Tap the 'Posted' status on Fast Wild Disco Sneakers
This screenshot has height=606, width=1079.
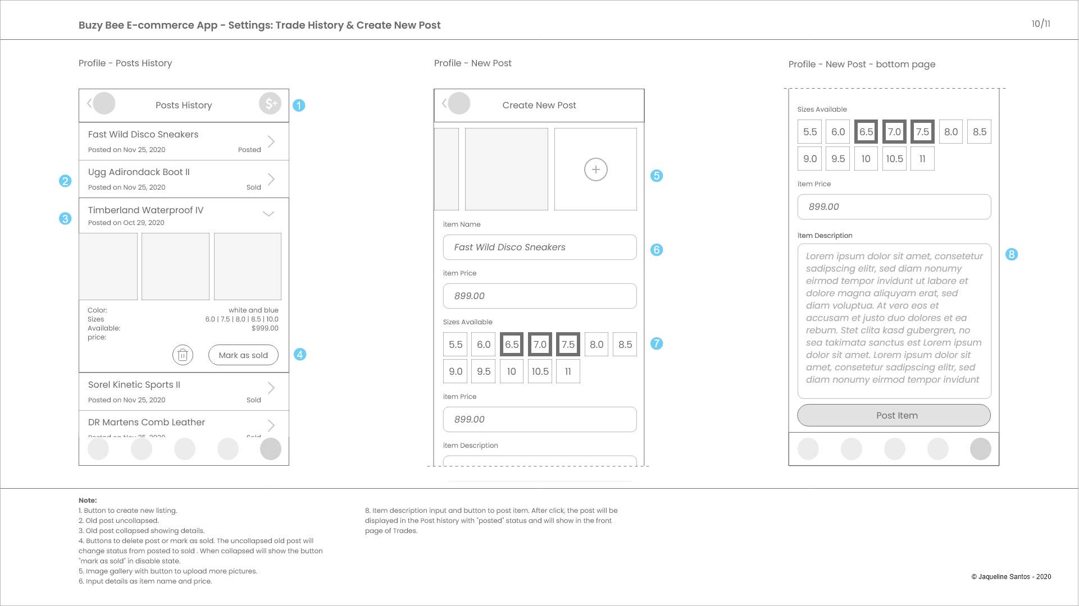249,150
